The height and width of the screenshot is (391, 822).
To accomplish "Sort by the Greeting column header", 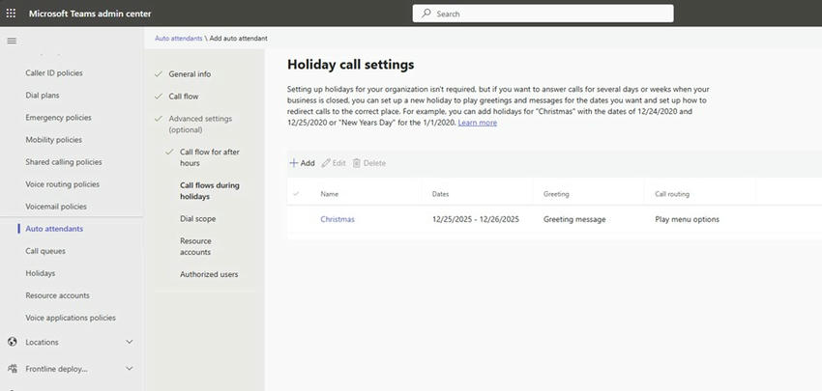I will coord(556,194).
